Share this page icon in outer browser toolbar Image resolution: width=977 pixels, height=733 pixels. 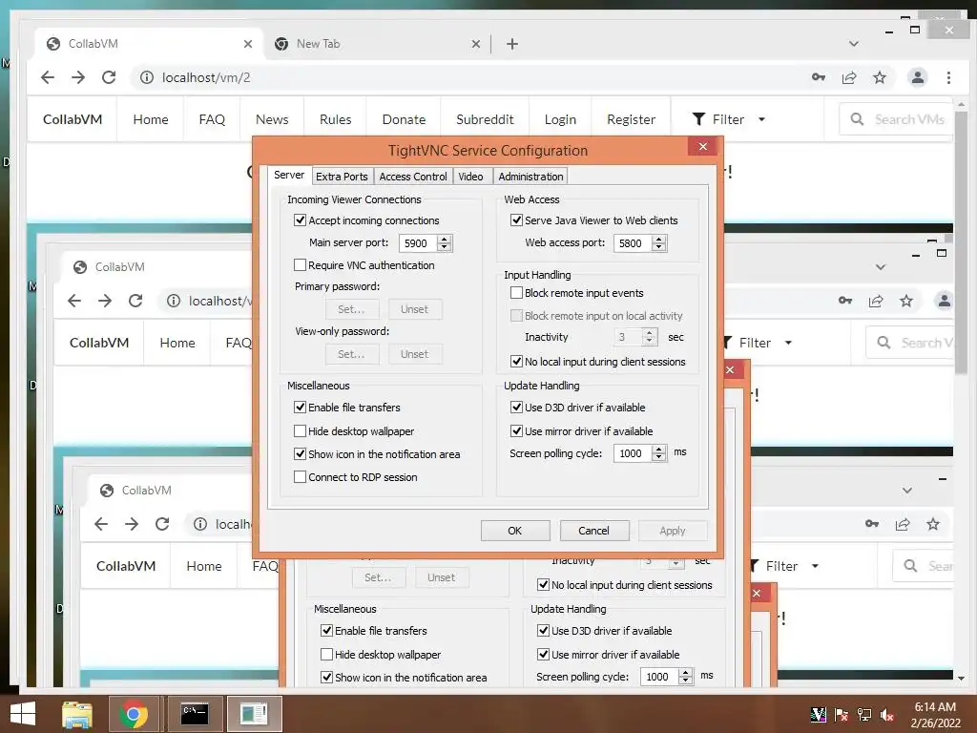[849, 77]
